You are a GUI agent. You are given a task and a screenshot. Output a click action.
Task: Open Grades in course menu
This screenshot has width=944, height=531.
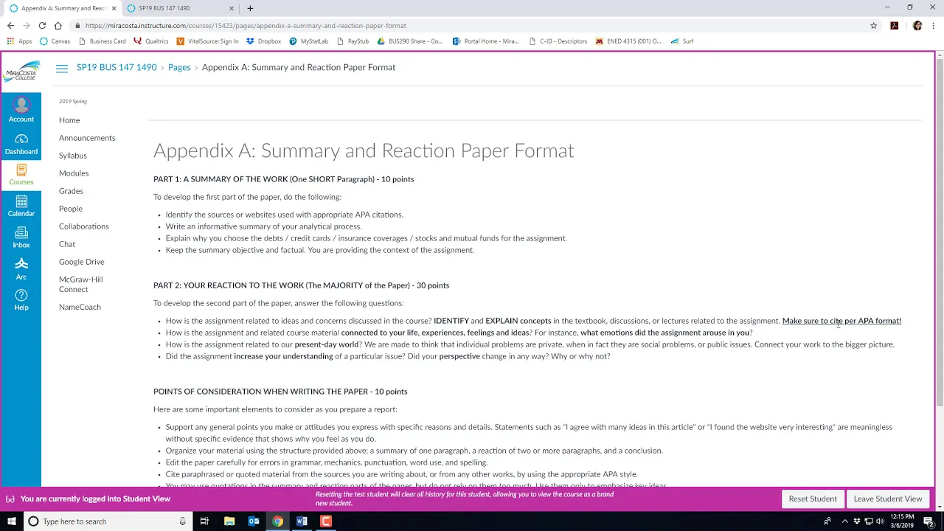point(71,191)
